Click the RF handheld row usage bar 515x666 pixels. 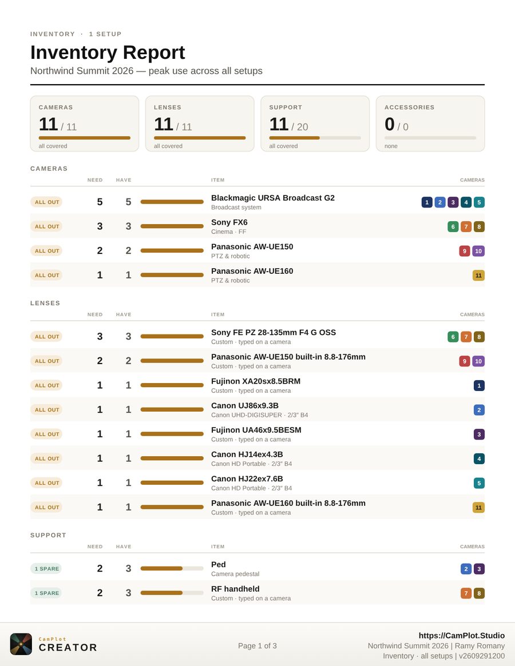pos(172,593)
